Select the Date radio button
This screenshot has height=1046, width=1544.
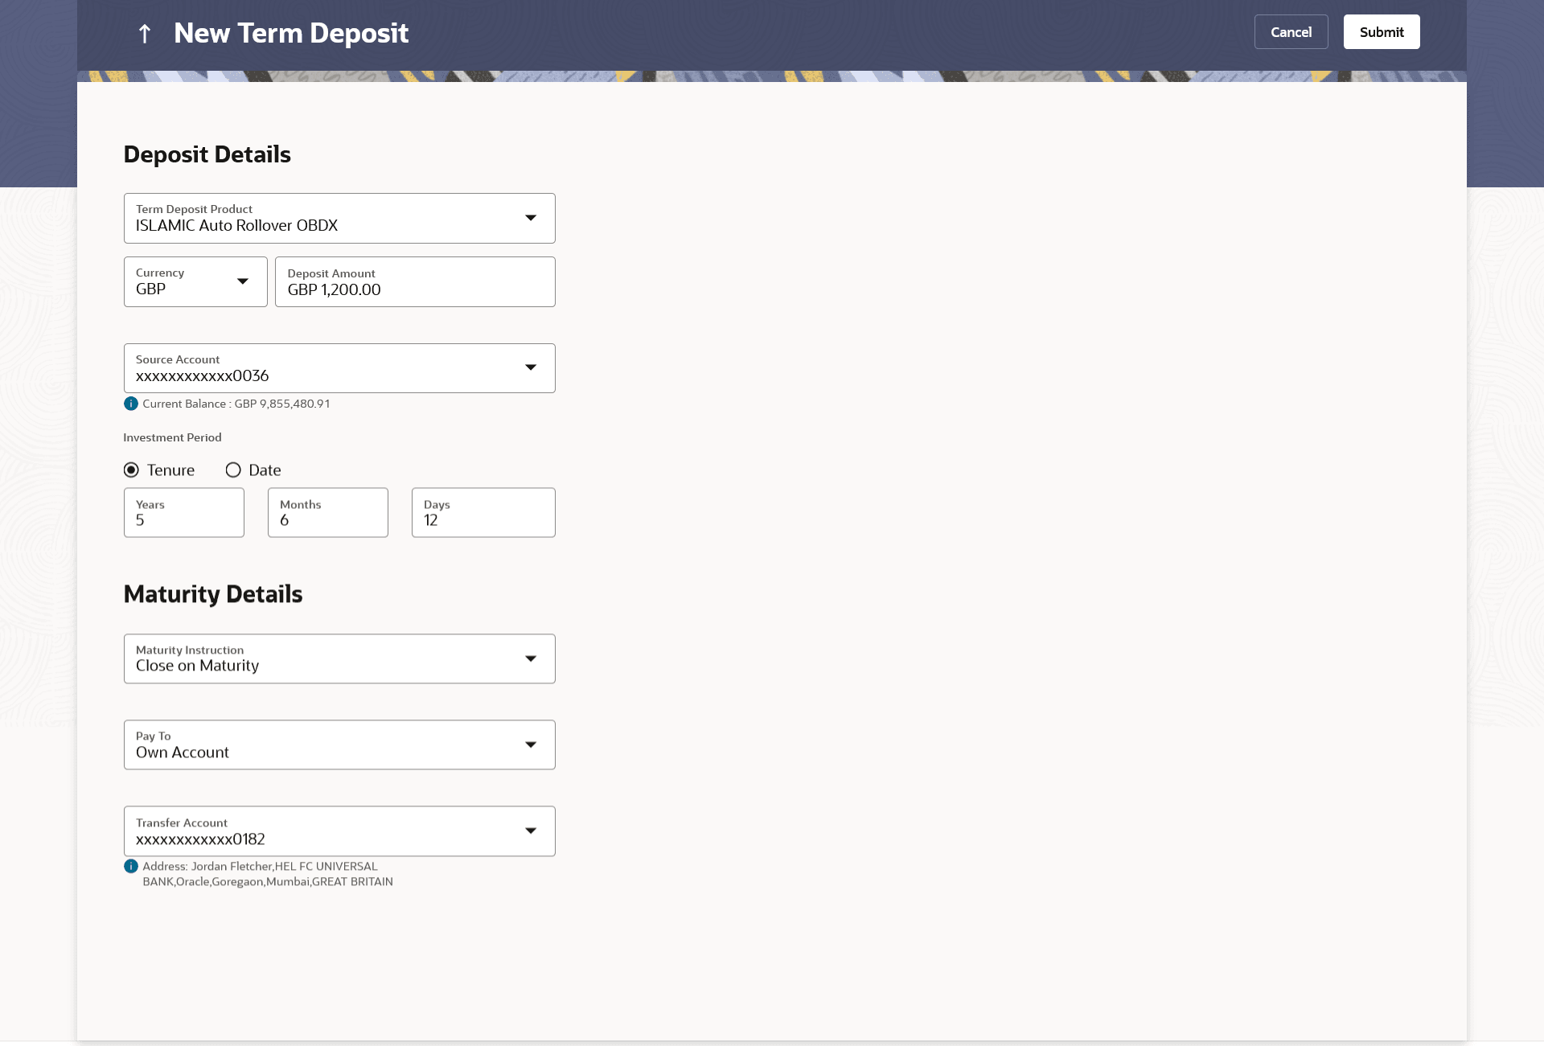tap(233, 470)
